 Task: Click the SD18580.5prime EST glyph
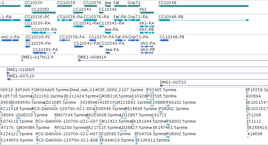point(101,137)
